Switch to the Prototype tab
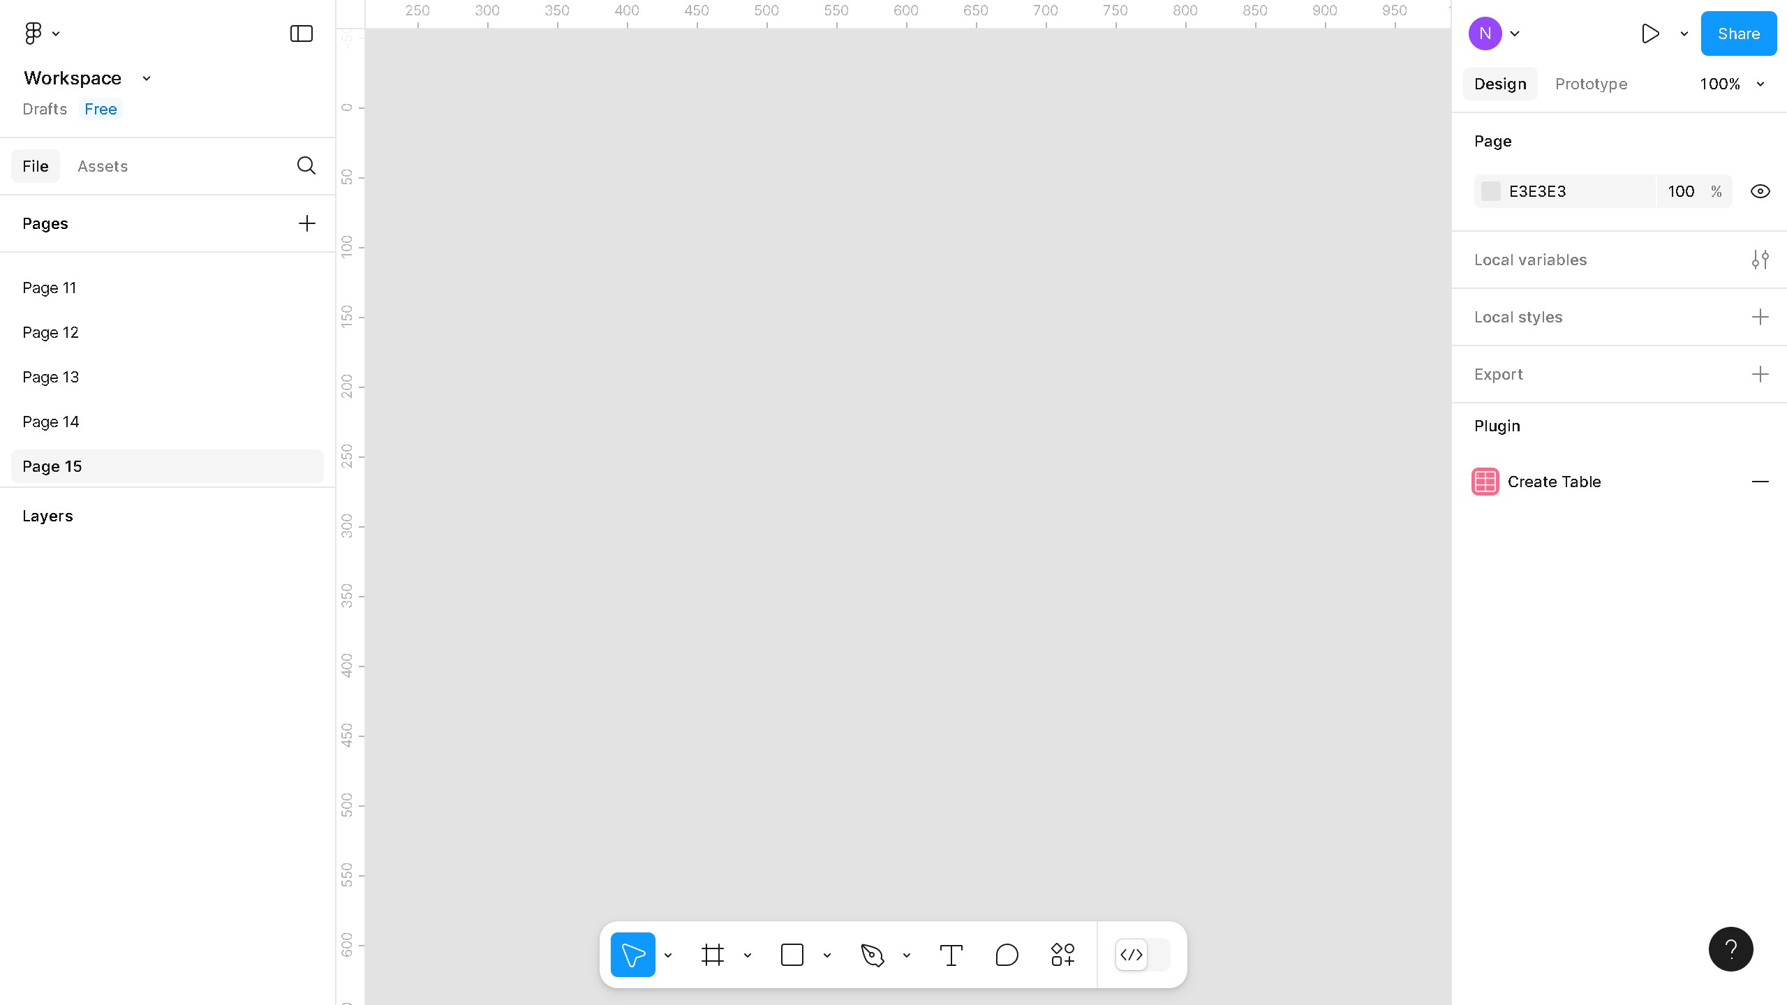This screenshot has height=1005, width=1787. tap(1591, 84)
